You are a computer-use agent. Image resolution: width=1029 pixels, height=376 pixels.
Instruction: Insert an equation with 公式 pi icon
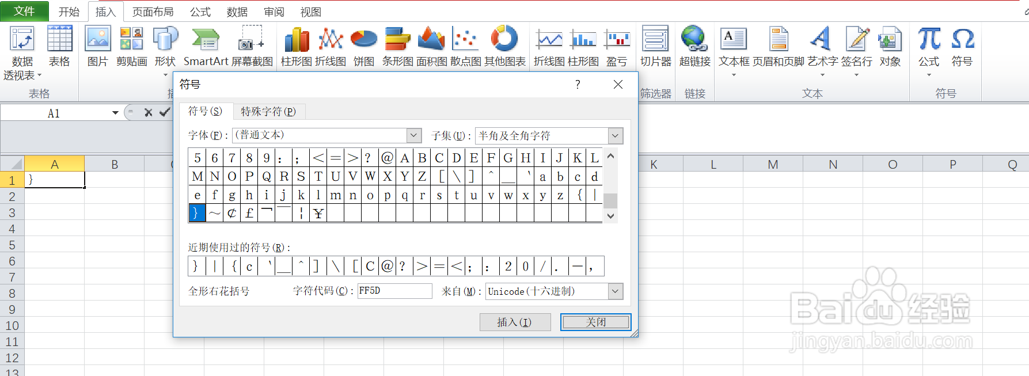tap(929, 51)
